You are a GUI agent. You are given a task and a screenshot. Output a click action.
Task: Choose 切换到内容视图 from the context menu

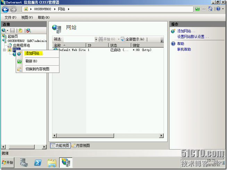click(37, 69)
